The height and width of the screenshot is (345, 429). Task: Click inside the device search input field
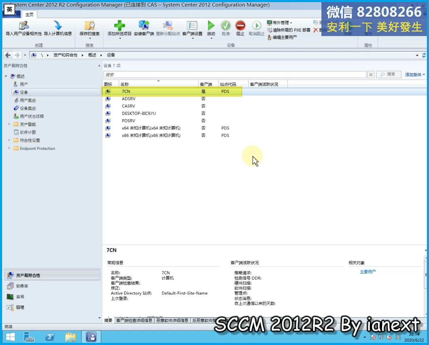tap(235, 75)
